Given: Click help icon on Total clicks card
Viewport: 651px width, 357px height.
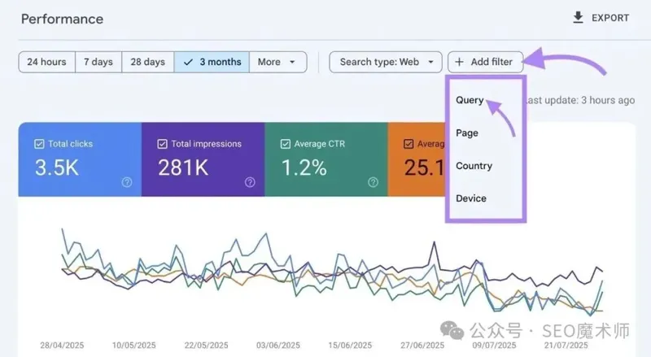Looking at the screenshot, I should pyautogui.click(x=127, y=182).
